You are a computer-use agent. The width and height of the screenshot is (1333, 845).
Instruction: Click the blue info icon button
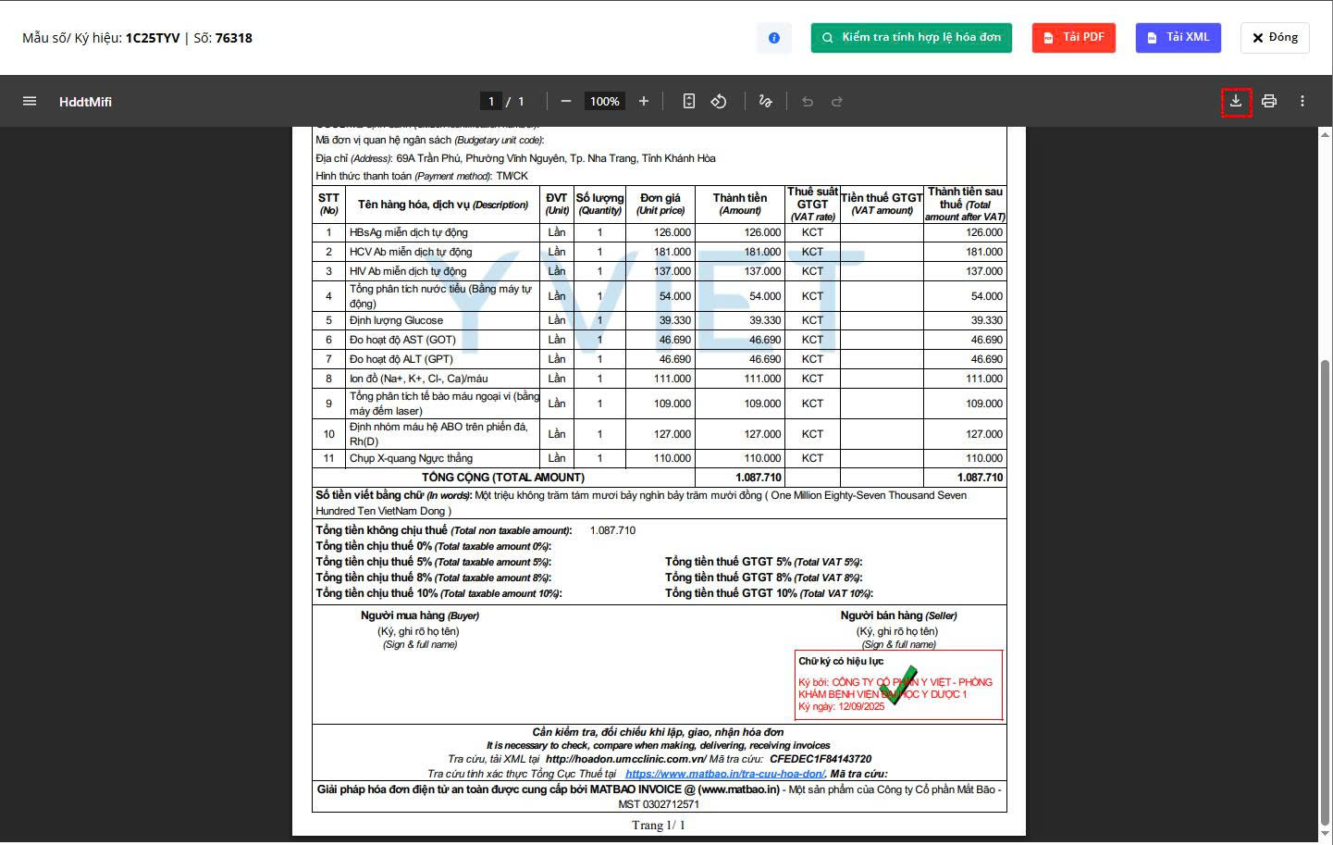coord(774,38)
